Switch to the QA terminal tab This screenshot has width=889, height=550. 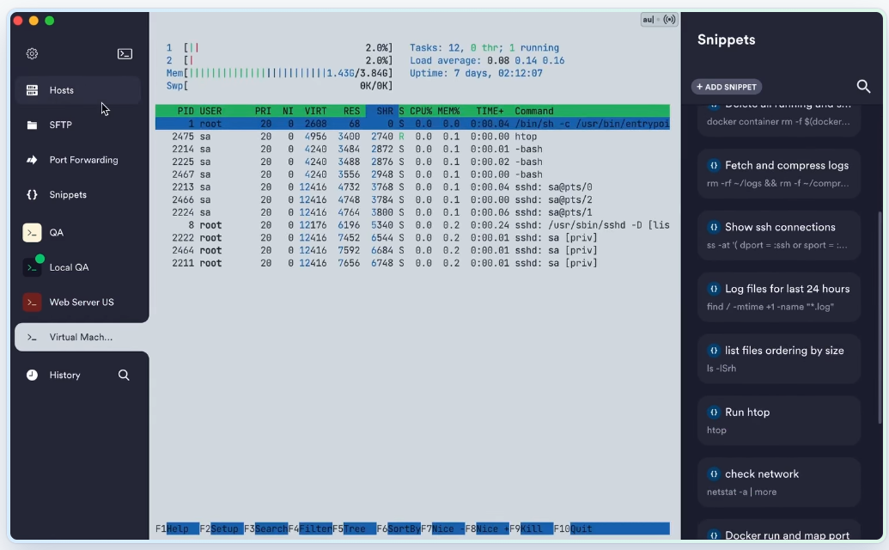tap(56, 233)
